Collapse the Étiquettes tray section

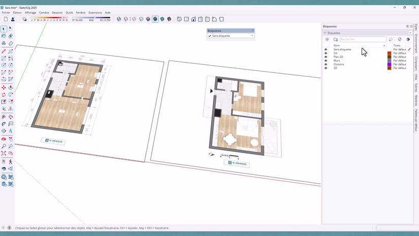tap(325, 33)
